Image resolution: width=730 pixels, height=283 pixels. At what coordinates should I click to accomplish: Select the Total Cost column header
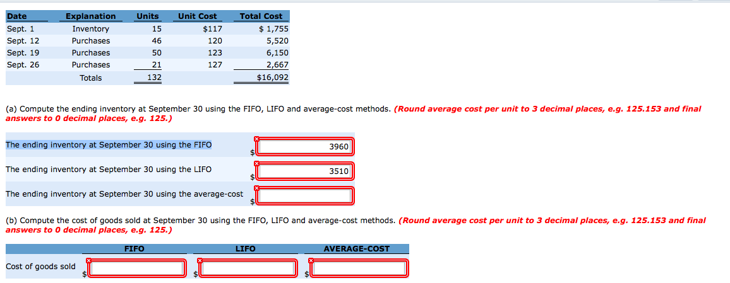coord(261,16)
